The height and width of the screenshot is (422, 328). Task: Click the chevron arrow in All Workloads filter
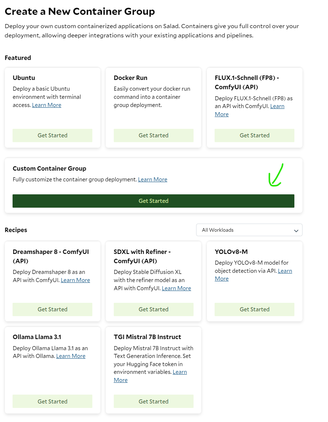296,231
